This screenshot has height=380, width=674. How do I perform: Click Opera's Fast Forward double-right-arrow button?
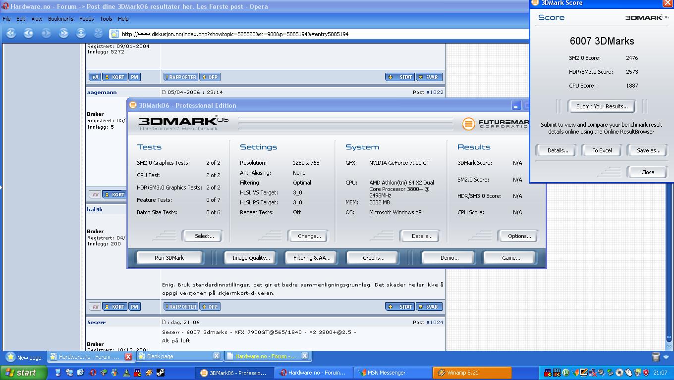(x=63, y=34)
